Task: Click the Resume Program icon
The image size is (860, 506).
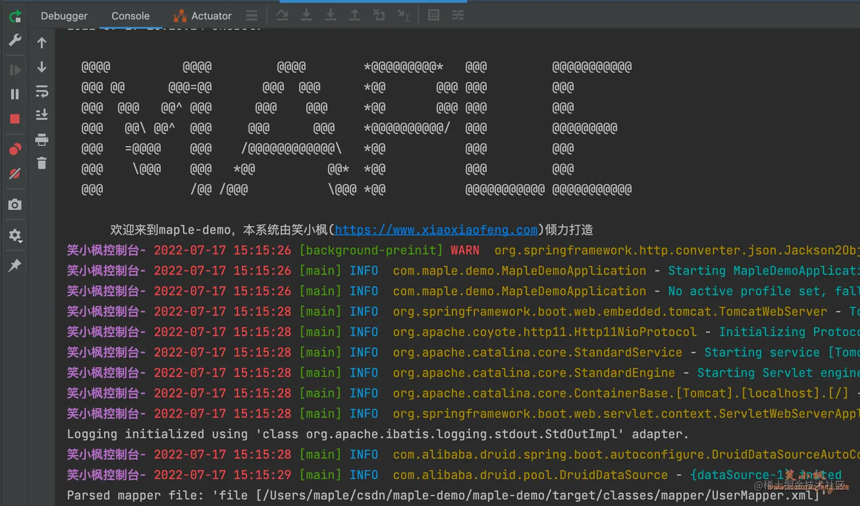Action: point(15,70)
